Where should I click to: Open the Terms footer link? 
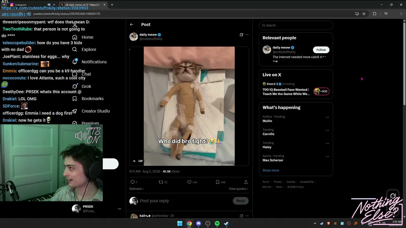[266, 182]
